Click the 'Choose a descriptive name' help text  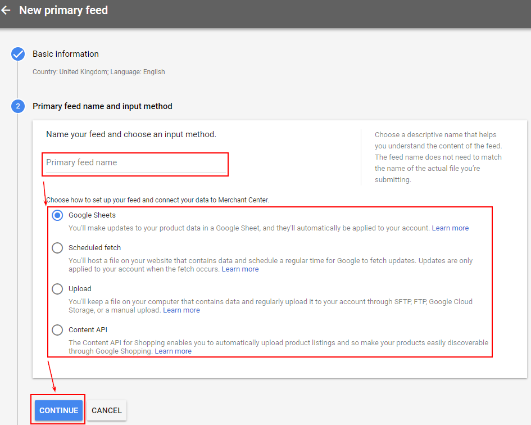pos(438,157)
